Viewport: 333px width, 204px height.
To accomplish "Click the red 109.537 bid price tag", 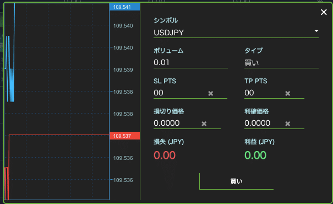I will 124,136.
